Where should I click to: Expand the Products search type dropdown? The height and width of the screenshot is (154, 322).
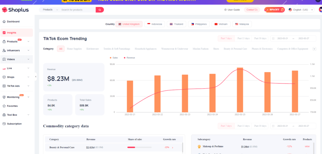click(50, 10)
